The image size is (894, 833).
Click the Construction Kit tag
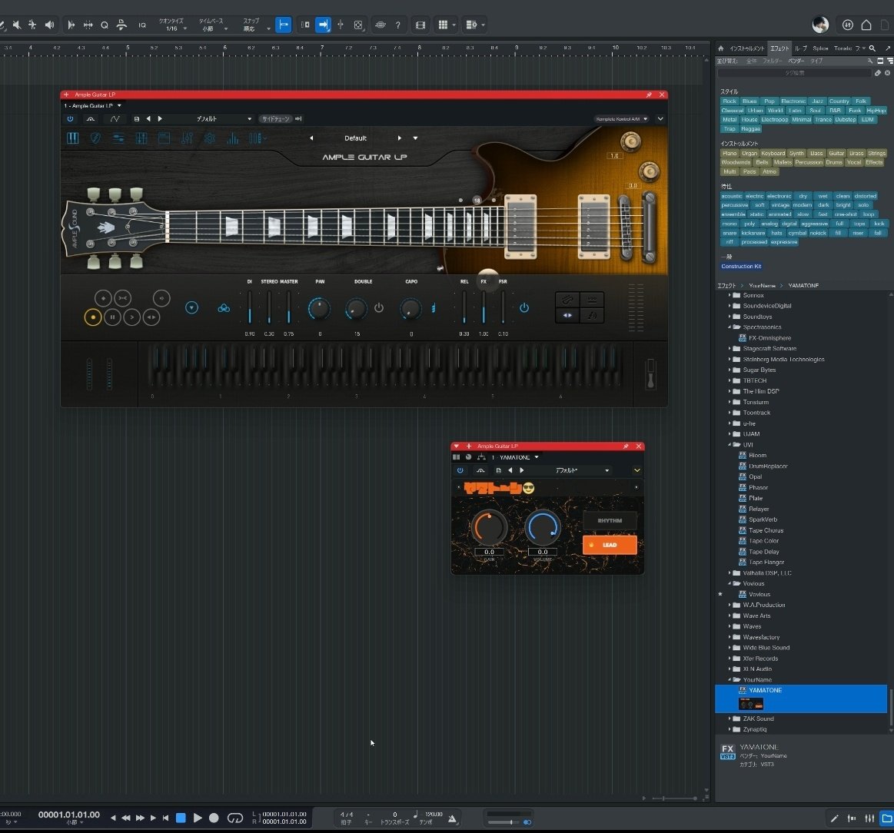click(x=740, y=266)
